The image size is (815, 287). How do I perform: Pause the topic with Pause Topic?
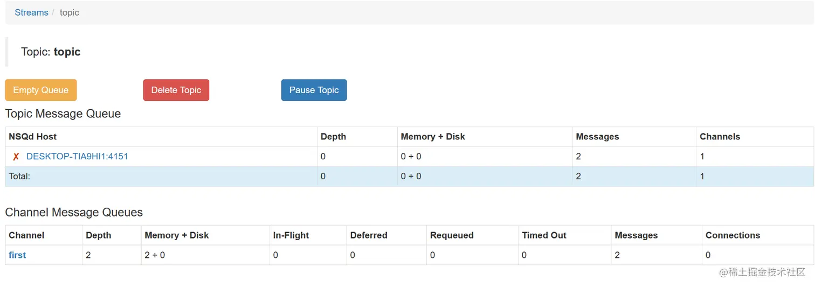[x=314, y=90]
